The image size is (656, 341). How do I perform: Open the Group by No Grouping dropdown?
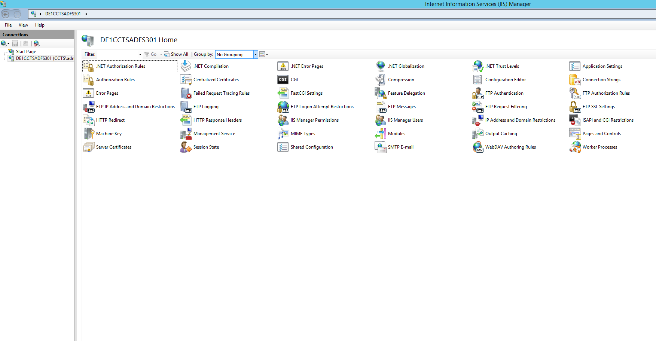pyautogui.click(x=237, y=54)
